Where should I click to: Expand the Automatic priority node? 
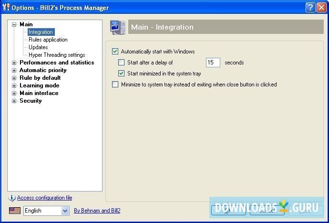pyautogui.click(x=14, y=70)
